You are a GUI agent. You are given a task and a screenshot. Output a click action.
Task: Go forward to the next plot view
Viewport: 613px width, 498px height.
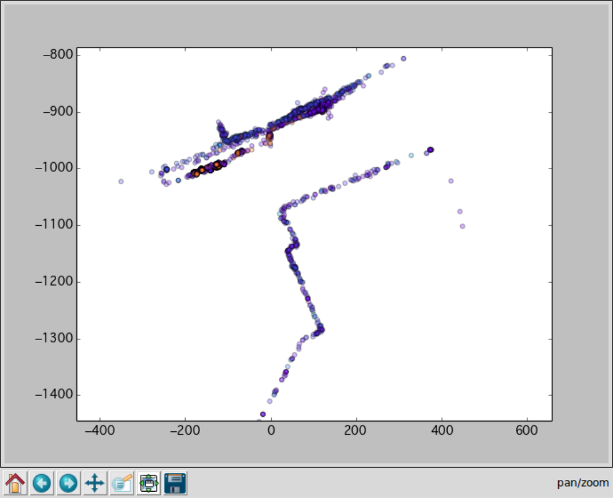pyautogui.click(x=68, y=482)
